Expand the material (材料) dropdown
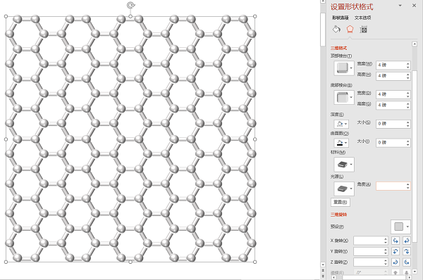The height and width of the screenshot is (280, 423). [344, 164]
